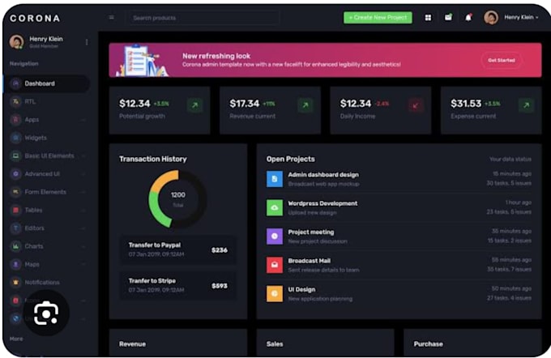Click the up arrow icon on Expense current card

(x=527, y=105)
